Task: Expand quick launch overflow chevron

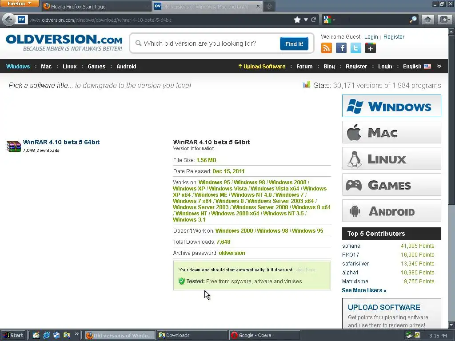Action: coord(76,334)
